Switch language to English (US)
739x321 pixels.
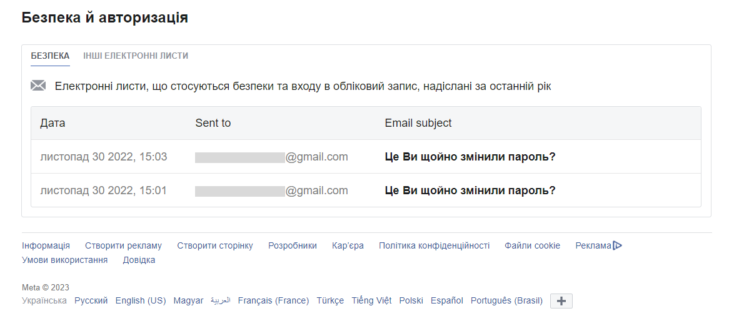pos(141,300)
